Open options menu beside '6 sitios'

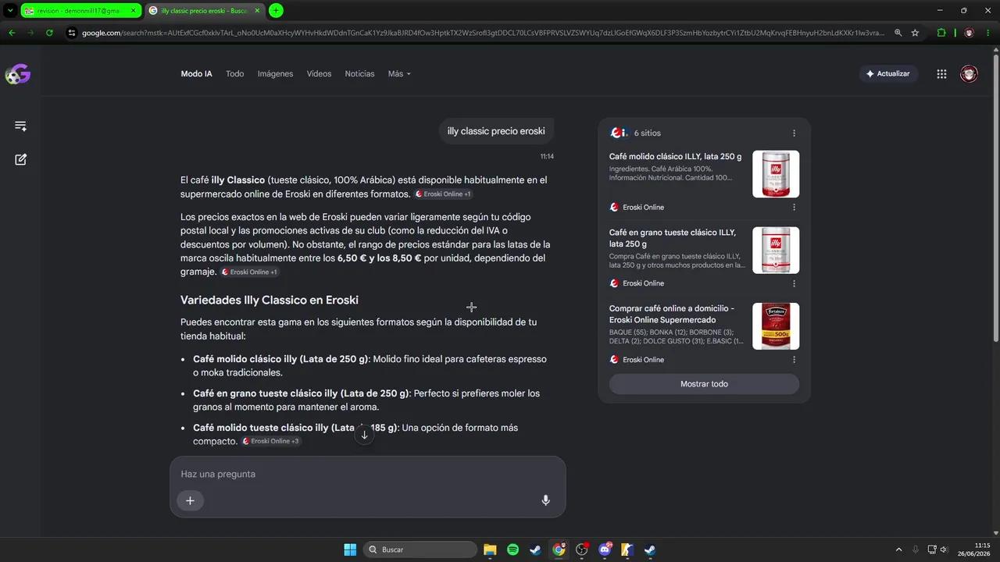794,133
